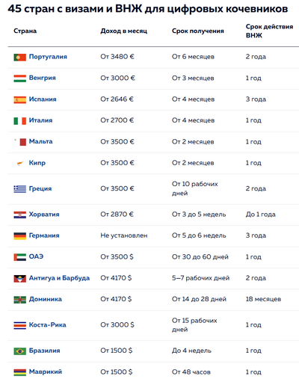Open the Мальта country link
The image size is (299, 382).
(x=40, y=141)
